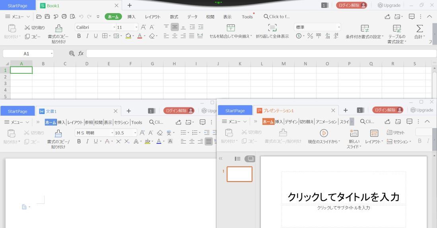Viewport: 437px width, 228px height.
Task: Click the fill color bucket in spreadsheet
Action: click(128, 36)
